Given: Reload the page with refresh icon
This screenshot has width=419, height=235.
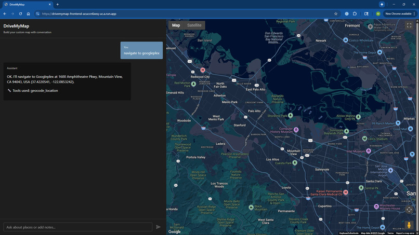Looking at the screenshot, I should point(20,13).
